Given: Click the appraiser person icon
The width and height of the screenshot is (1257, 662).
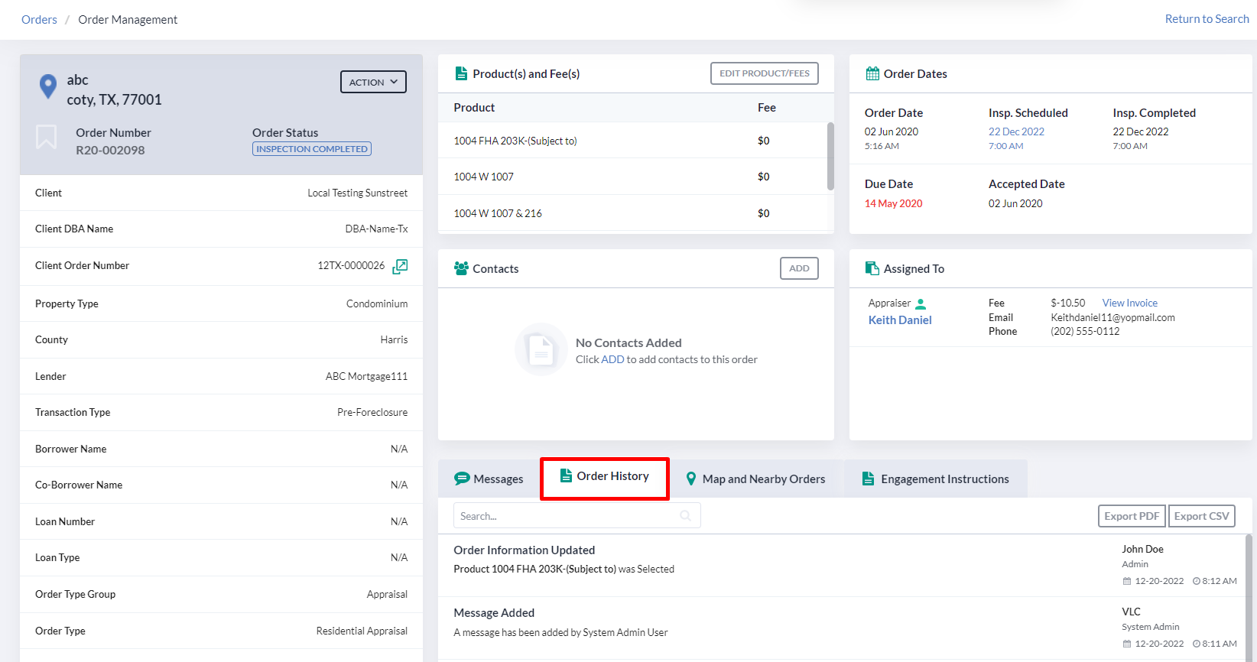Looking at the screenshot, I should point(921,303).
